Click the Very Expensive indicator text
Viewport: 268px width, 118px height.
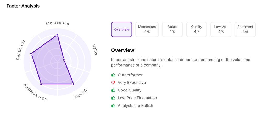tap(132, 83)
